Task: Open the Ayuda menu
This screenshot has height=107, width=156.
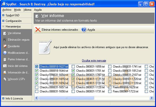Action: pyautogui.click(x=38, y=10)
